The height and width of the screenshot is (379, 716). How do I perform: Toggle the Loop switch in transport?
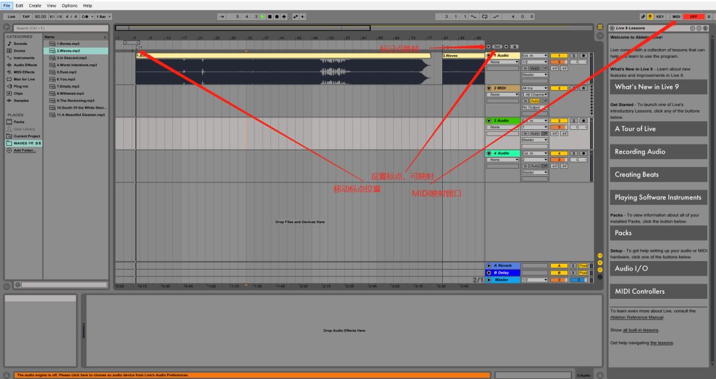click(485, 17)
